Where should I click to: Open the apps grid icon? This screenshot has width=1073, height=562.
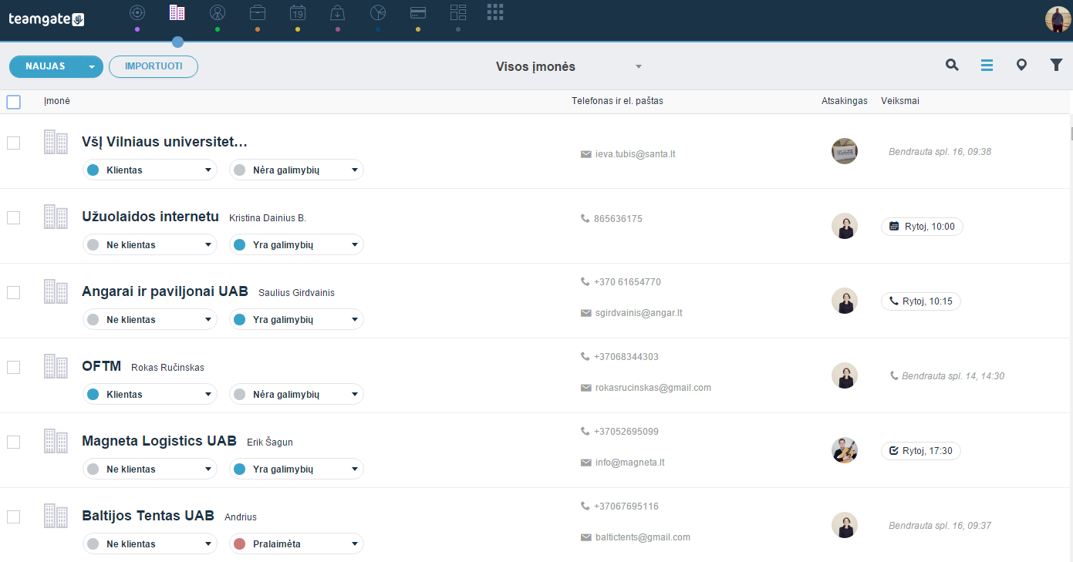(x=495, y=11)
